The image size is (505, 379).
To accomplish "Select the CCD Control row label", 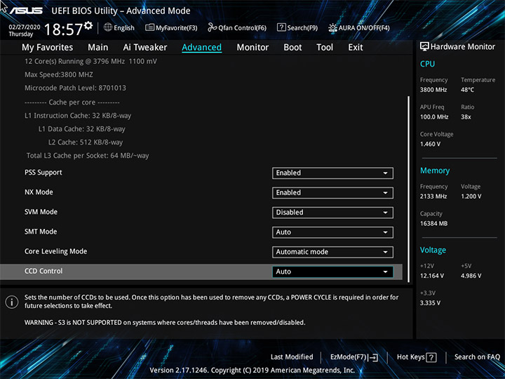I will click(x=43, y=271).
